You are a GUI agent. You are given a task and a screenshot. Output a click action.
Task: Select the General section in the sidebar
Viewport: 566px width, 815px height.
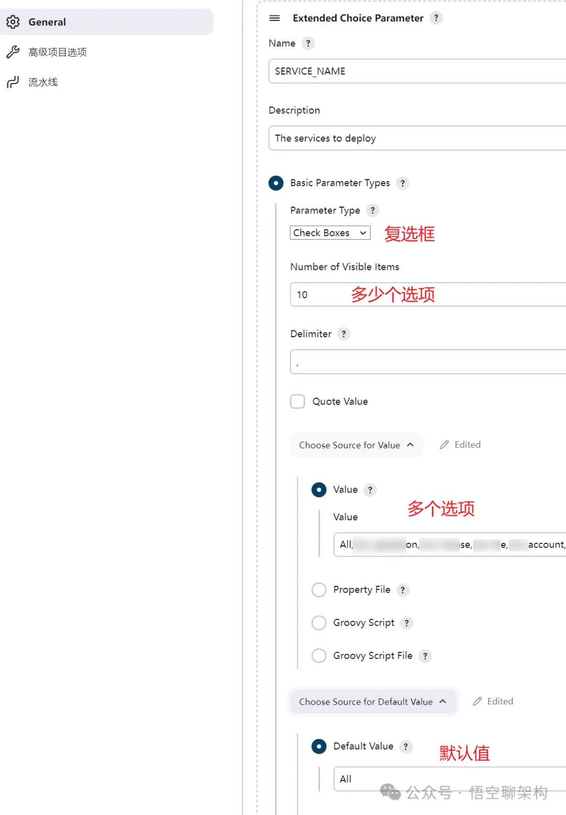tap(47, 22)
